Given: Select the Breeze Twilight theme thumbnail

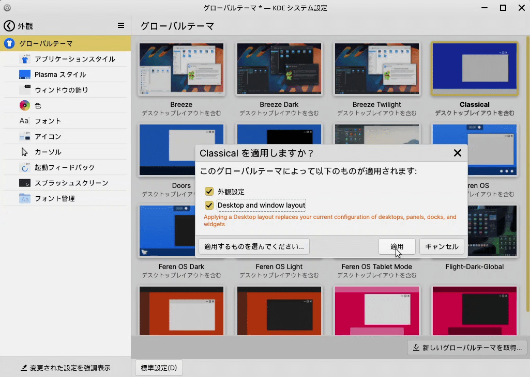Looking at the screenshot, I should pos(377,69).
